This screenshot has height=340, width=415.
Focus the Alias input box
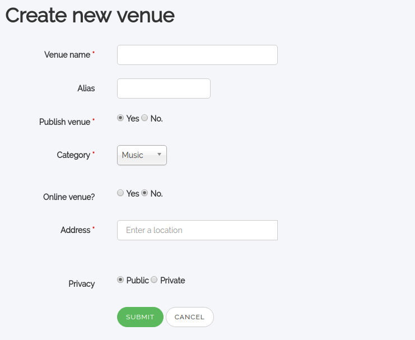pyautogui.click(x=164, y=89)
